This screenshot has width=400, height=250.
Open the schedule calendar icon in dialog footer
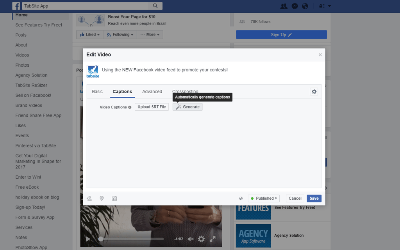coord(114,198)
